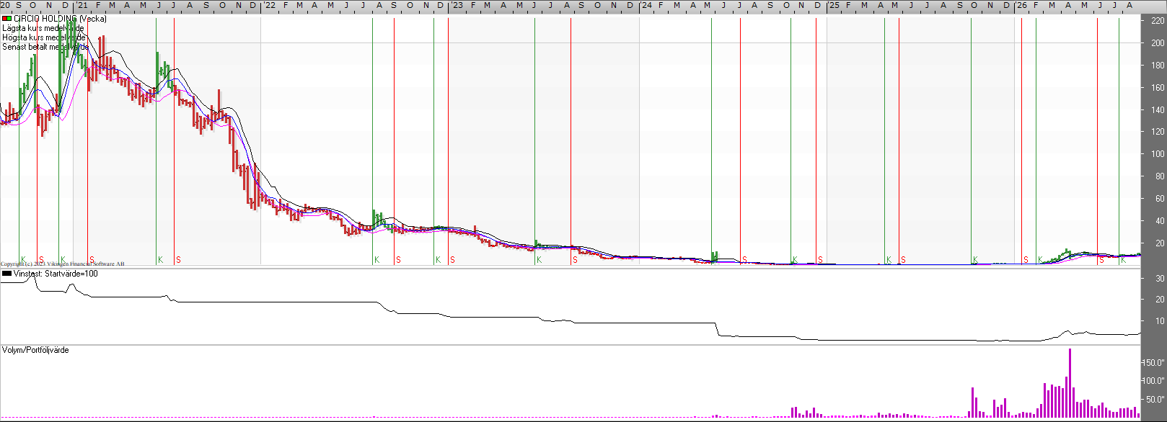Click the 50.0 value on the volume axis
Viewport: 1167px width, 422px height.
click(x=1155, y=399)
